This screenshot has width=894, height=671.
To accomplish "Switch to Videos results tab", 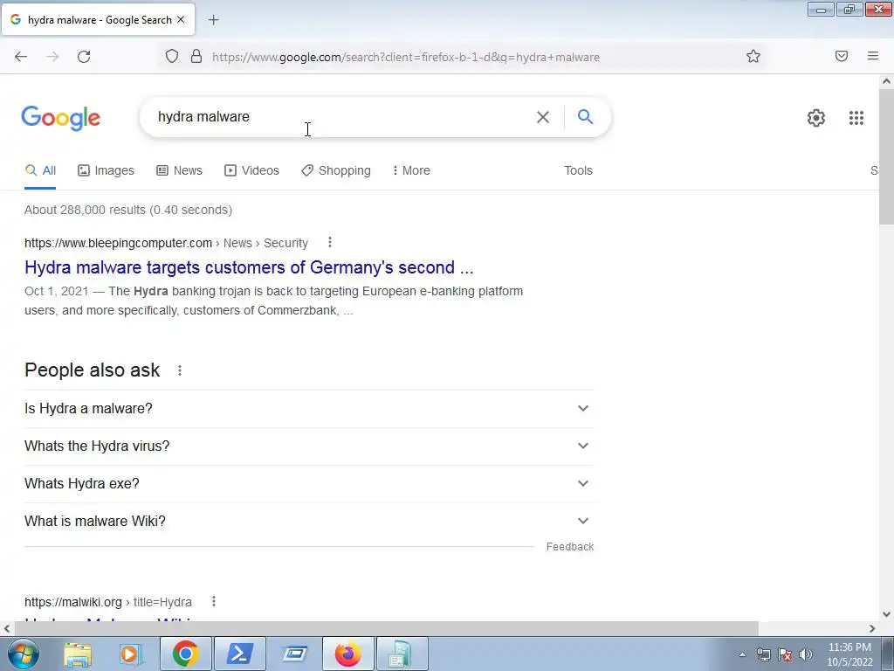I will 251,170.
